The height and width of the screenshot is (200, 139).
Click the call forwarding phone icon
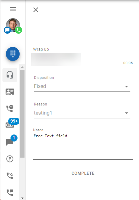tap(10, 193)
